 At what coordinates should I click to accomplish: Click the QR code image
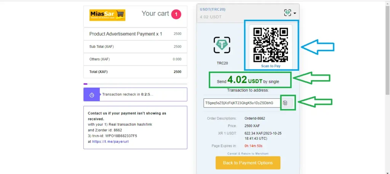coord(270,45)
